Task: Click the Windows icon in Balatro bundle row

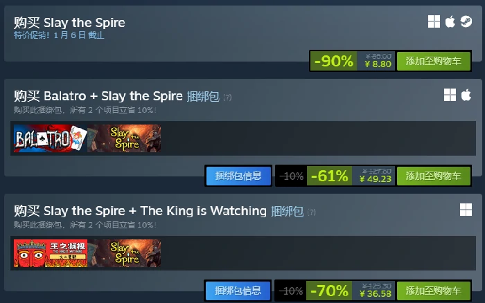Action: coord(450,95)
